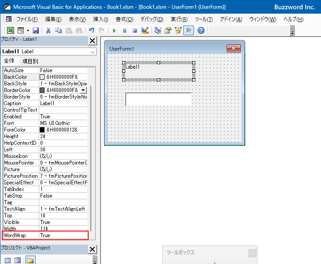Click the Caption property value Label1
321x264 pixels.
click(63, 103)
